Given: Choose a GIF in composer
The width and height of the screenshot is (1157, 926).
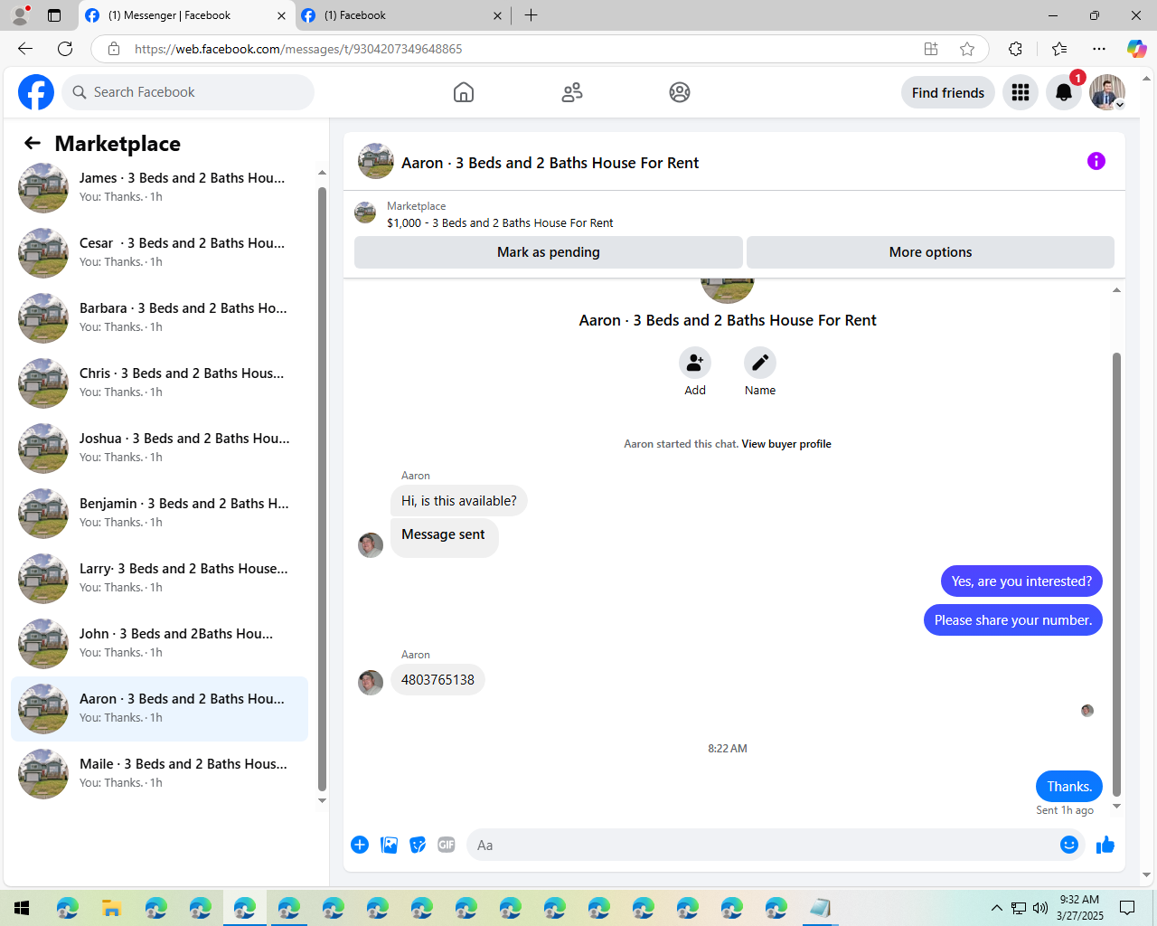Looking at the screenshot, I should point(447,845).
